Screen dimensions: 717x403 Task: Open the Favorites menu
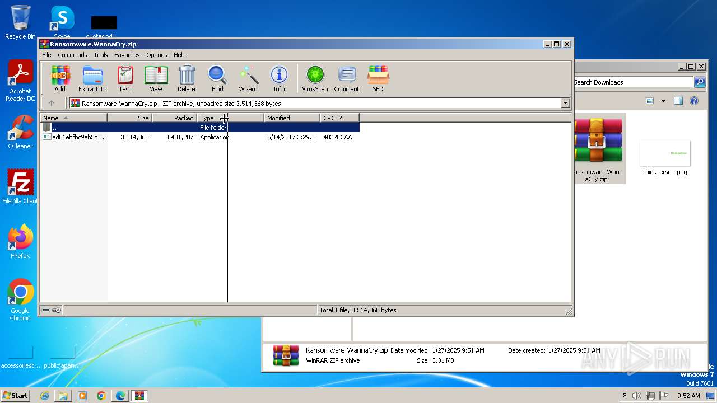[127, 55]
